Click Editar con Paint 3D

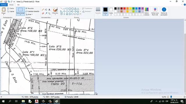[x=155, y=12]
